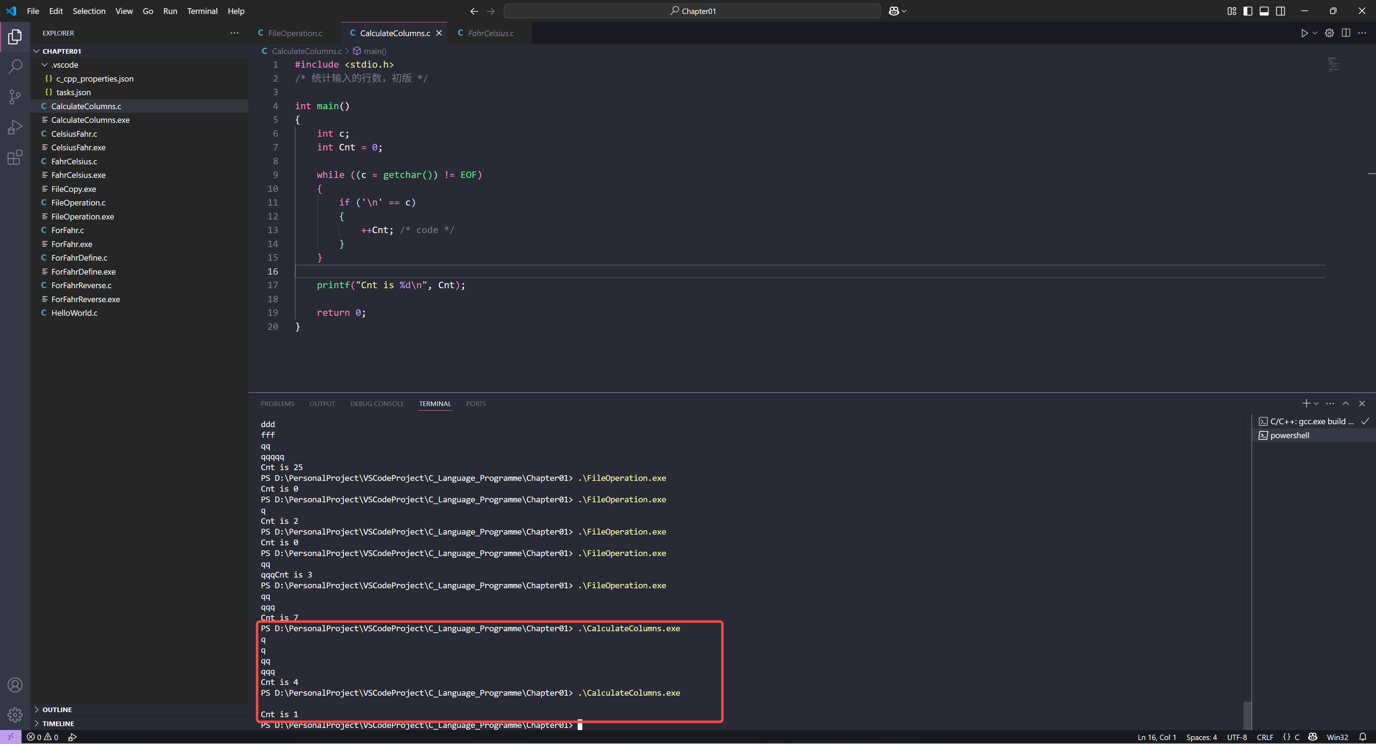The image size is (1376, 744).
Task: Open the Extensions view
Action: coord(15,158)
